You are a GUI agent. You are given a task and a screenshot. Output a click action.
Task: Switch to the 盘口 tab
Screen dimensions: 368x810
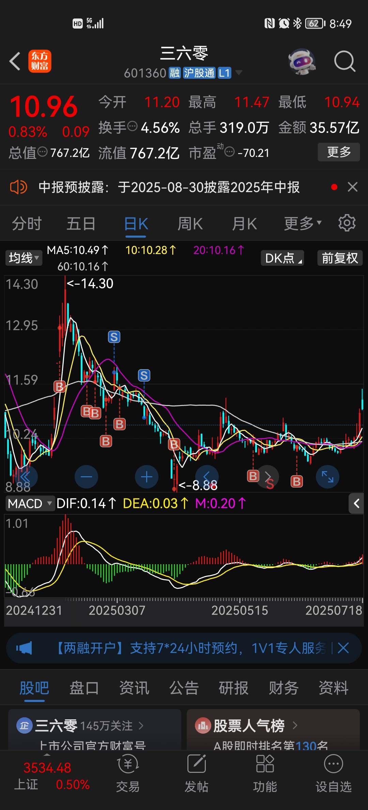[x=84, y=688]
